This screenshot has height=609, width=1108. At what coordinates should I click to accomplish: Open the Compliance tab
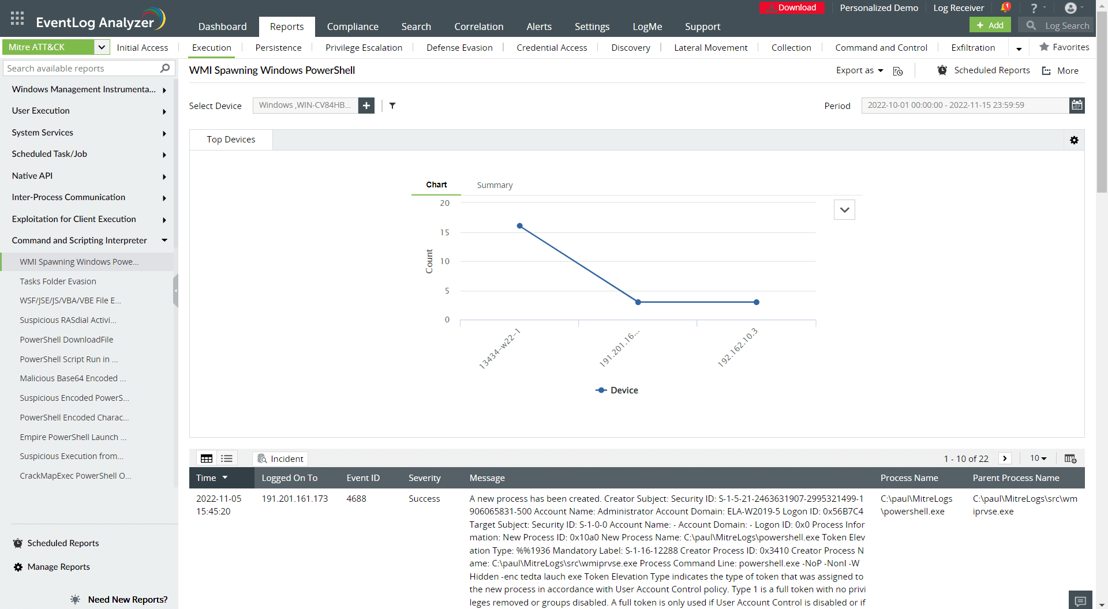(x=353, y=27)
